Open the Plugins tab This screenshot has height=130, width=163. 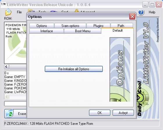coord(98,26)
